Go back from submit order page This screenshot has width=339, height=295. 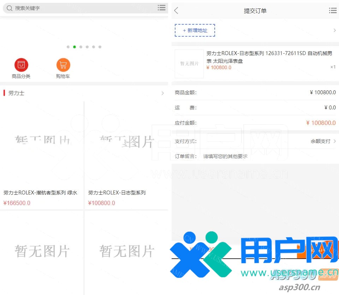pyautogui.click(x=176, y=10)
